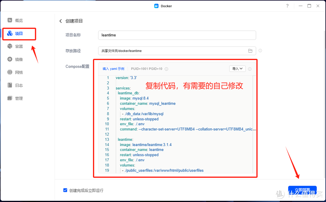Click the 共享文件夹/docker/leantime path field
Image resolution: width=326 pixels, height=202 pixels.
click(x=172, y=51)
